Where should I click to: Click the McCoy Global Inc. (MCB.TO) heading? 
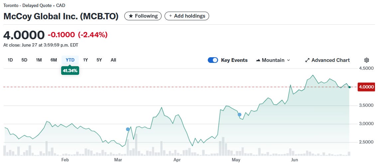[61, 16]
